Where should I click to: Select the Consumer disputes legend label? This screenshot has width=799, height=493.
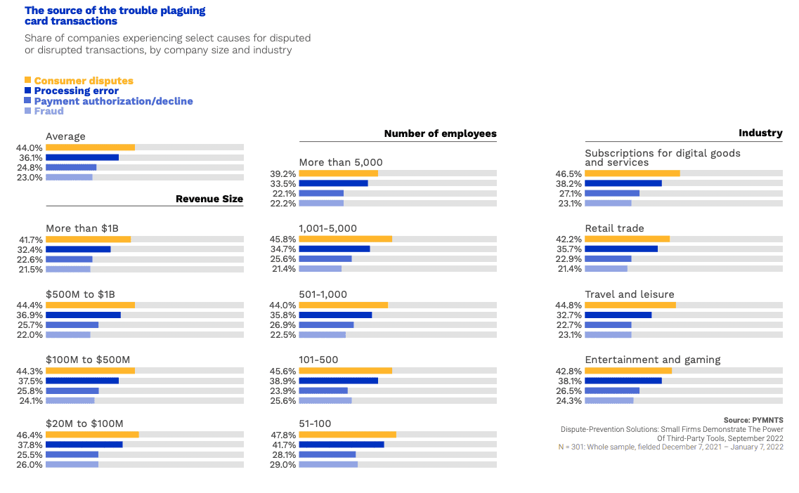[x=83, y=81]
